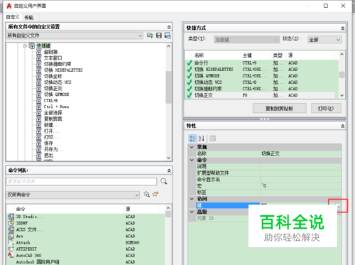
Task: Click the icon beside 保存 tree item
Action: (x=39, y=144)
